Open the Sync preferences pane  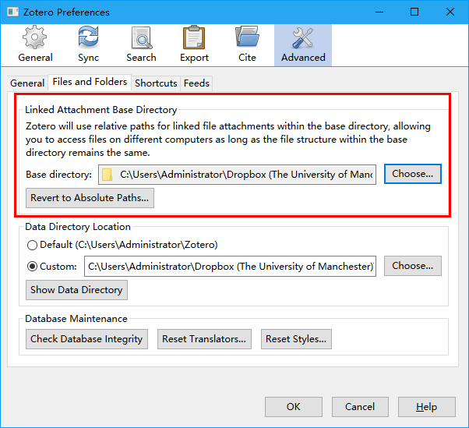(x=88, y=45)
